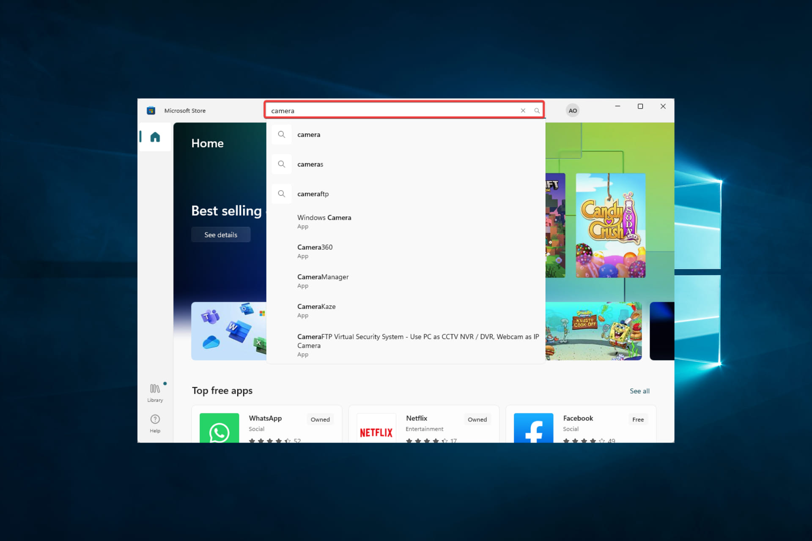Viewport: 812px width, 541px height.
Task: Open the Netflix app icon
Action: [376, 428]
